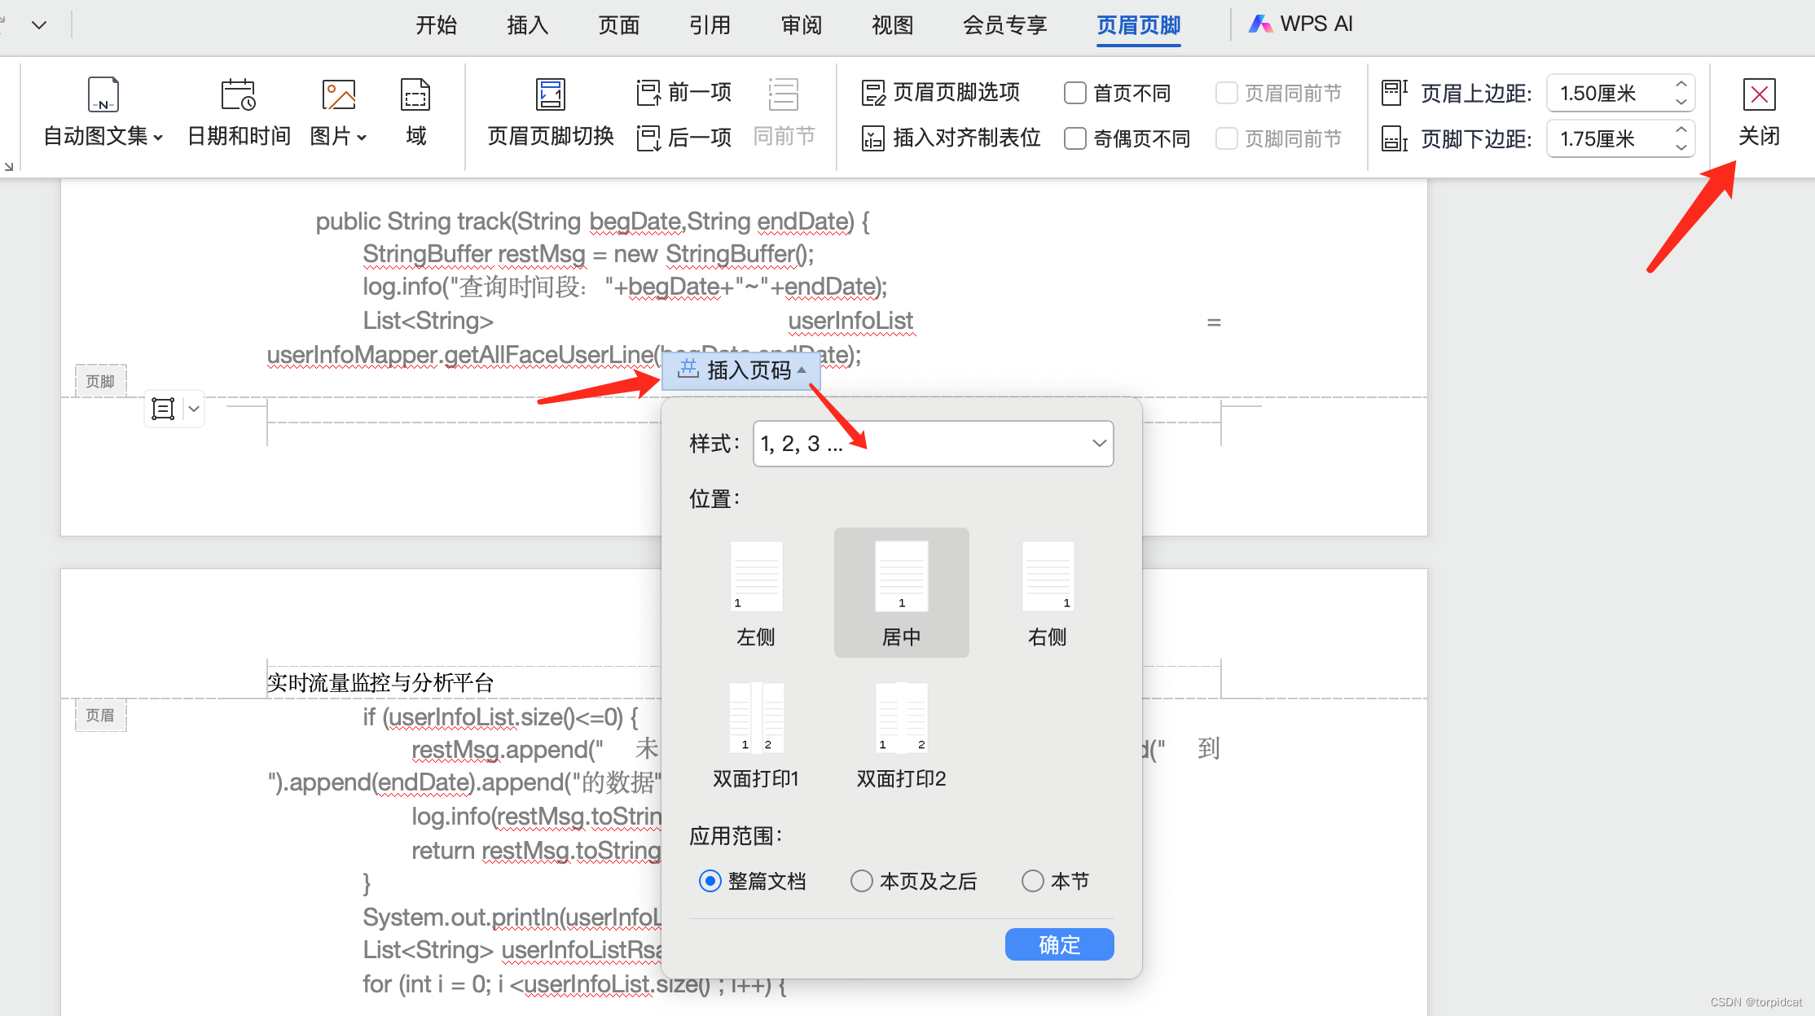Open WPS AI from the ribbon
The height and width of the screenshot is (1016, 1815).
1301,24
